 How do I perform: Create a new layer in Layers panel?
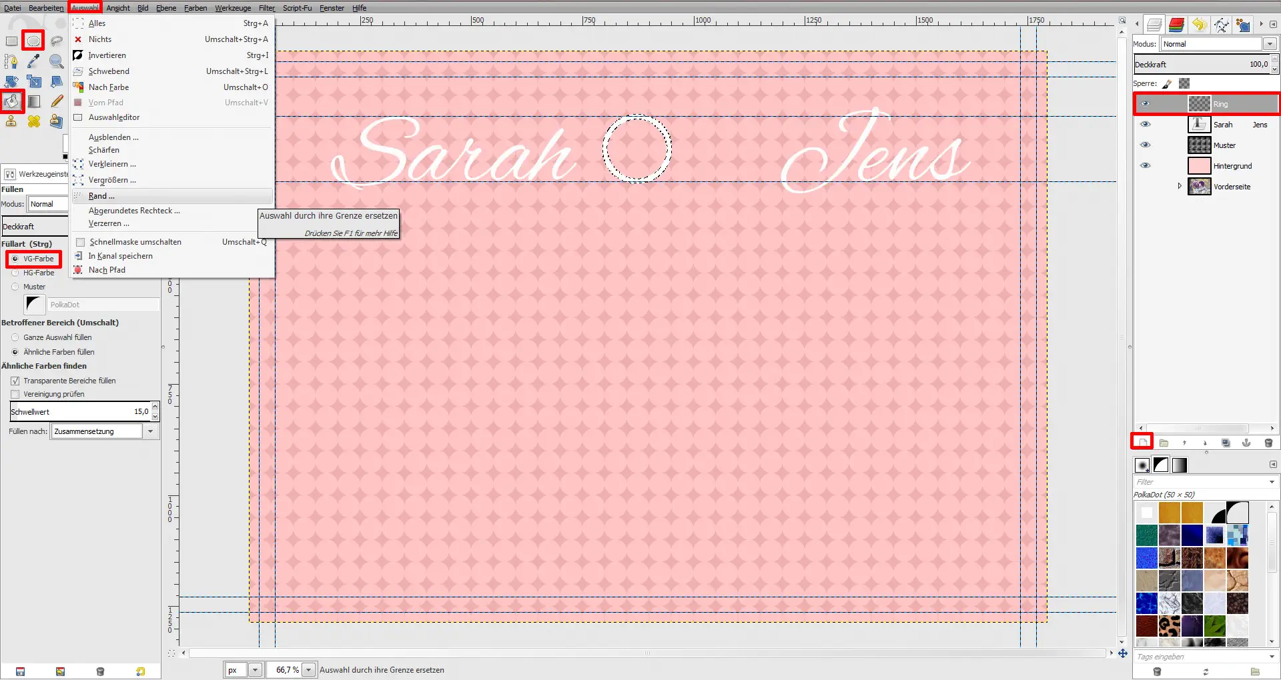point(1142,443)
